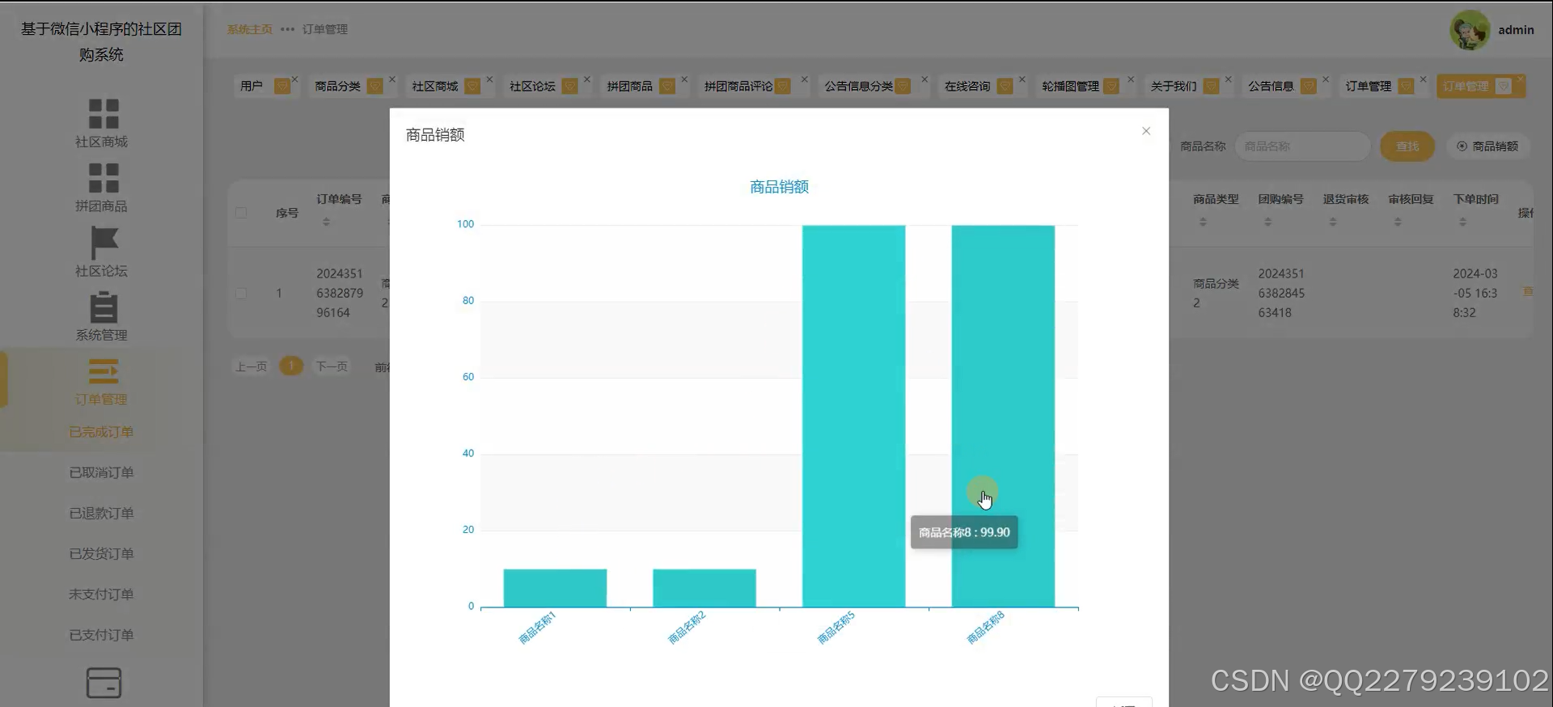Screen dimensions: 1553x707
Task: Open the 拼团商品 sidebar grid icon
Action: 104,178
